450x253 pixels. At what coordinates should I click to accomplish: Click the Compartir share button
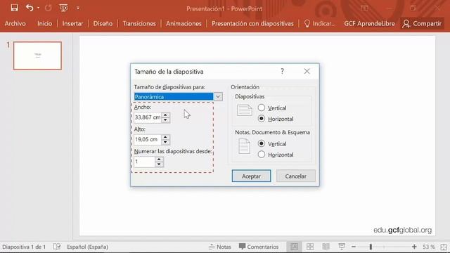[422, 23]
